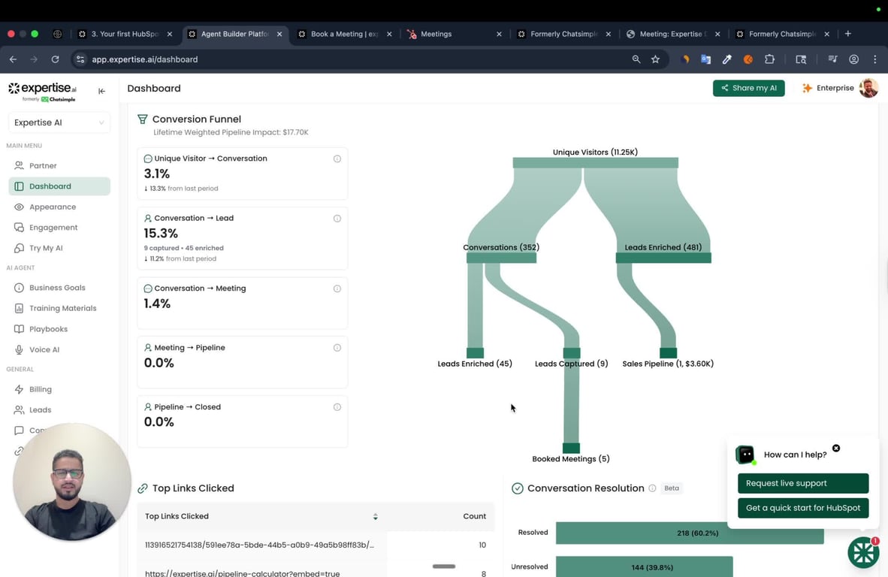Bookmark this page with the star

point(655,59)
